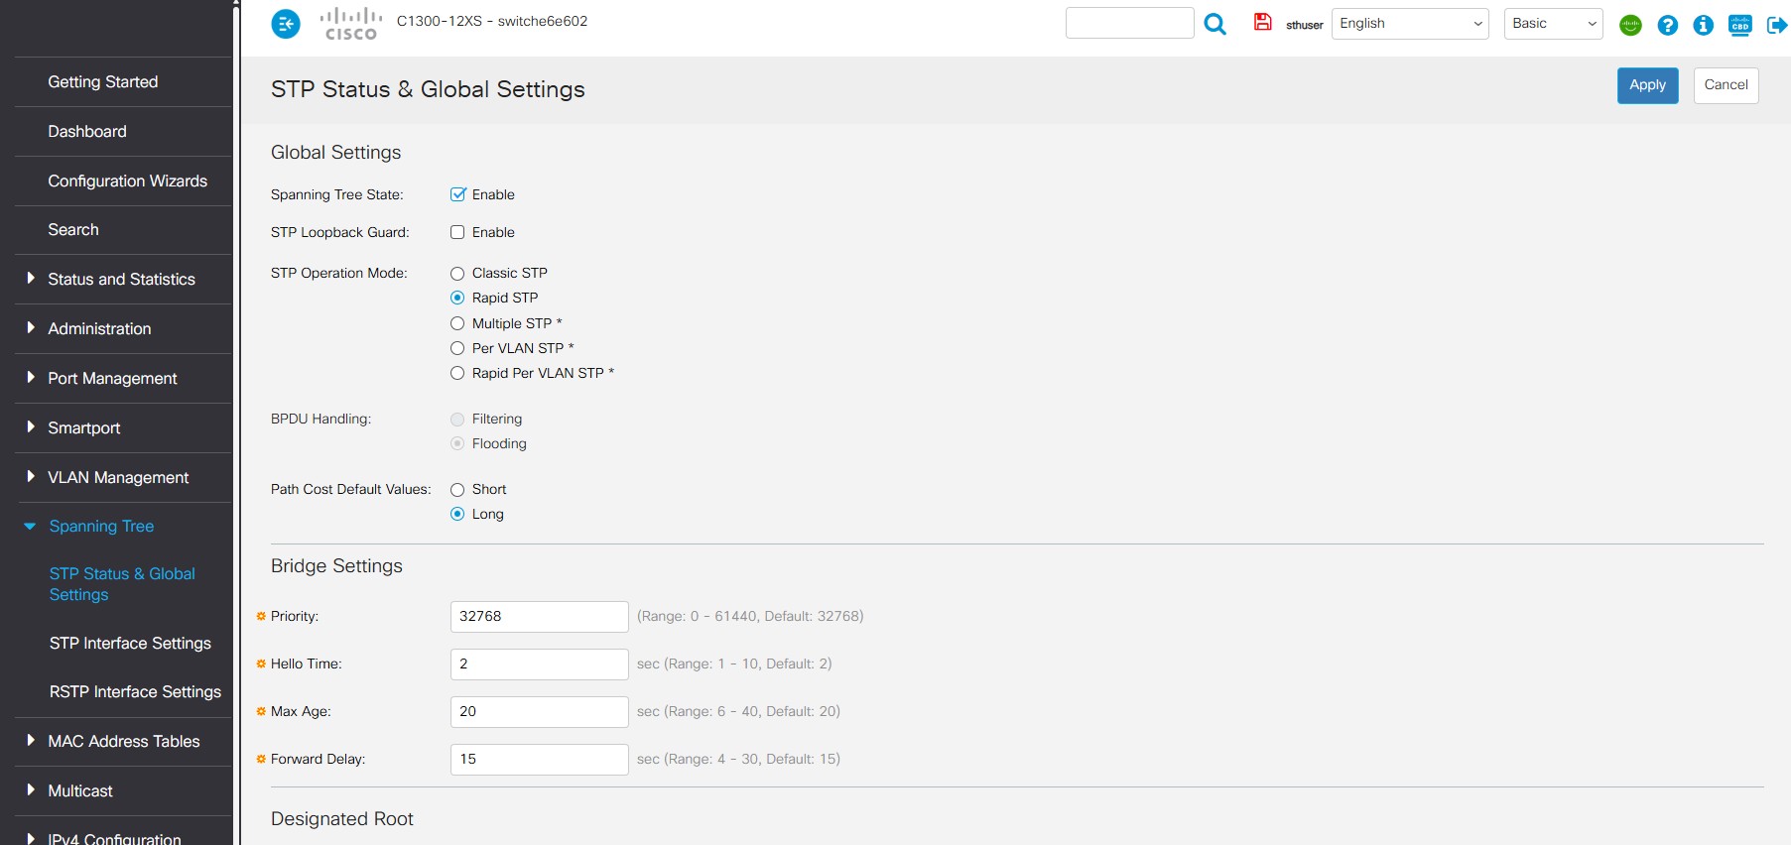The height and width of the screenshot is (845, 1791).
Task: Open the About info icon
Action: click(1704, 25)
